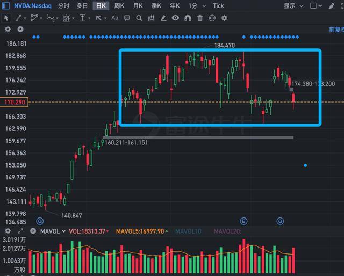Click the magnifier zoom tool
Screen dimensions: 344x276
tap(139, 18)
